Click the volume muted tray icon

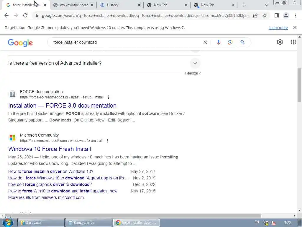[x=273, y=223]
